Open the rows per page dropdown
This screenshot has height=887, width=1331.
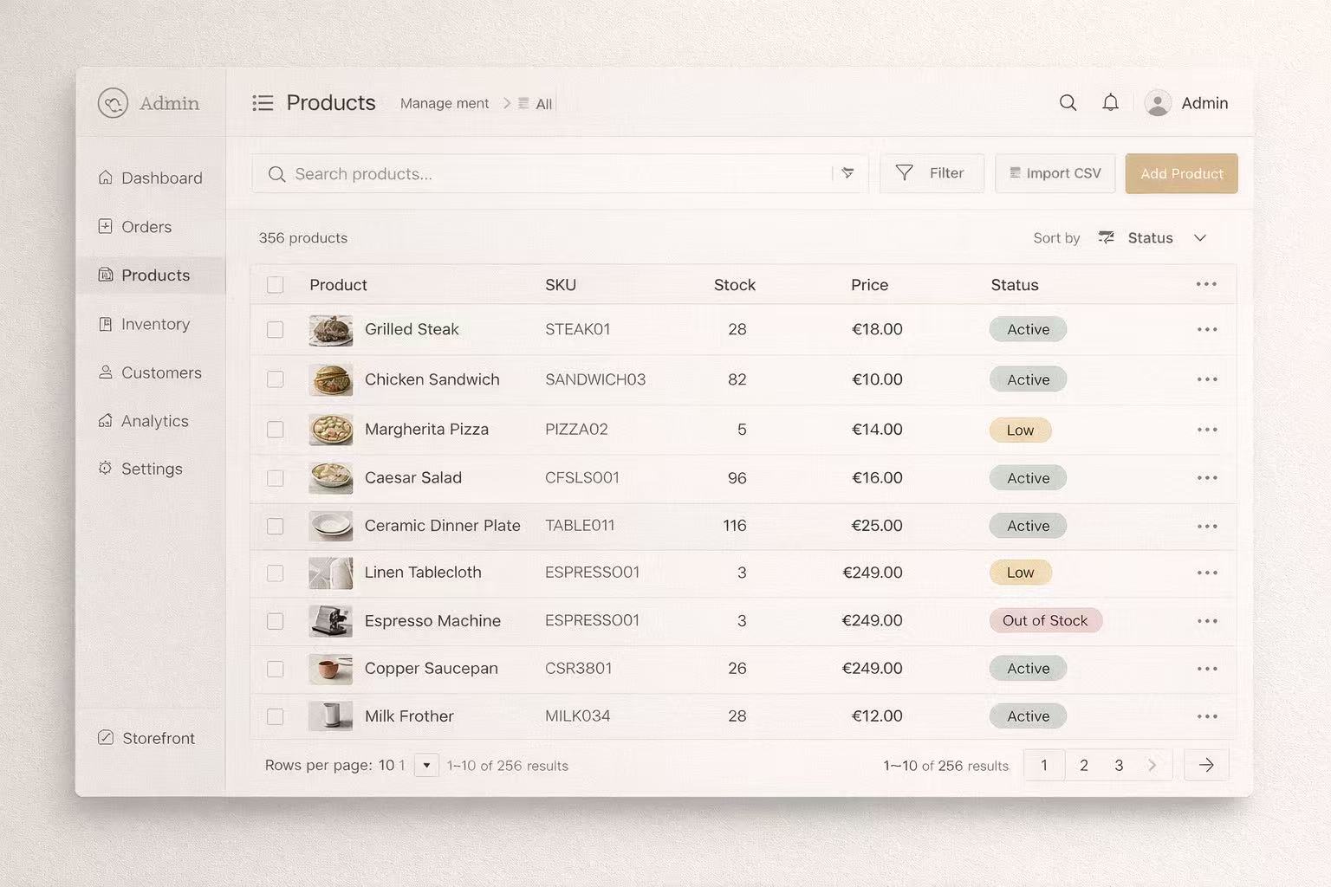426,766
